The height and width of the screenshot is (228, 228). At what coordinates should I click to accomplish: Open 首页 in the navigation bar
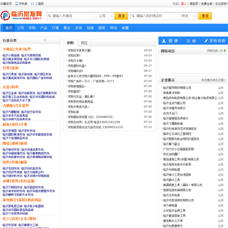9,28
